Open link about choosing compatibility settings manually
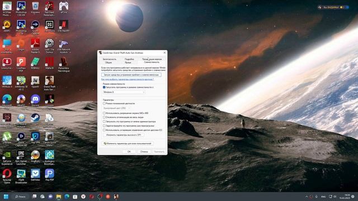 coord(128,79)
